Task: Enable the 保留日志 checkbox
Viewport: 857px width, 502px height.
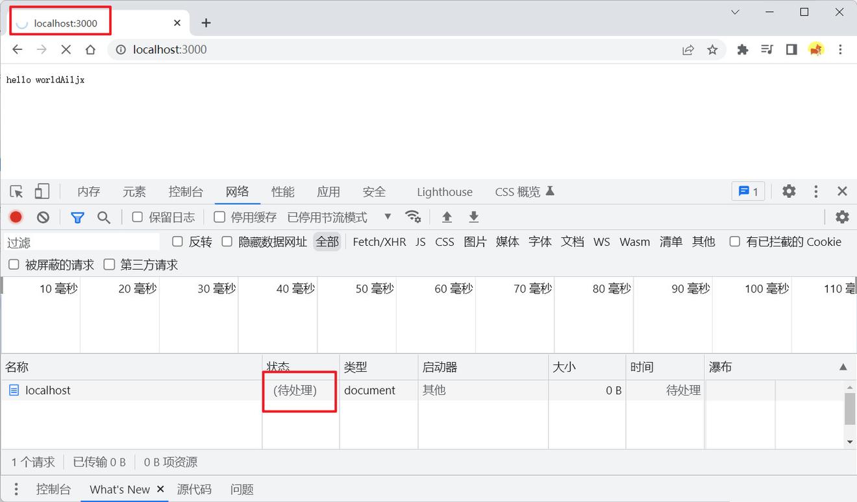Action: click(x=138, y=217)
